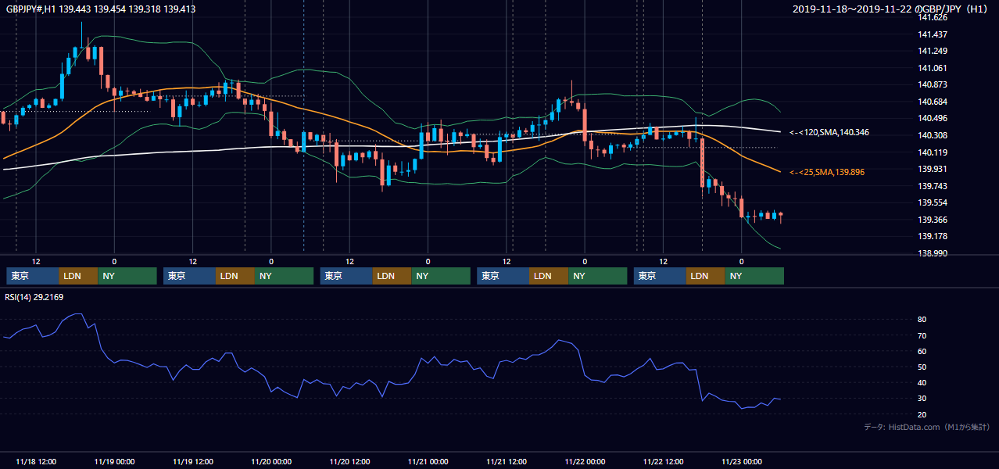Click the 11/18 12:00 time axis label
Image resolution: width=999 pixels, height=469 pixels.
pos(36,461)
